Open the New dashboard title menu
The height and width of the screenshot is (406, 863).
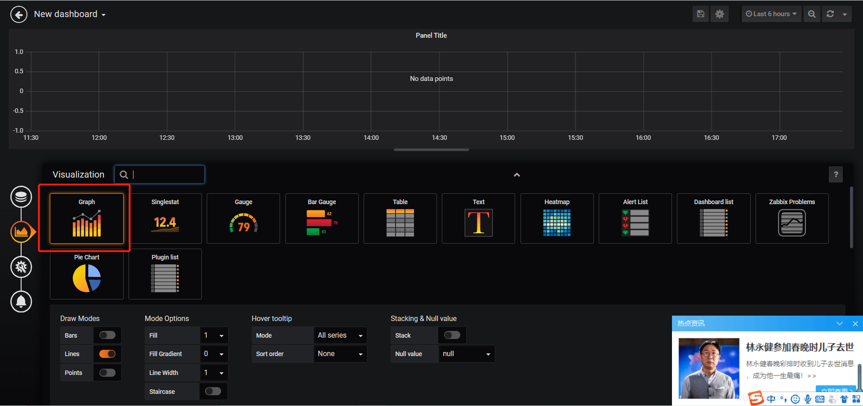pyautogui.click(x=70, y=14)
